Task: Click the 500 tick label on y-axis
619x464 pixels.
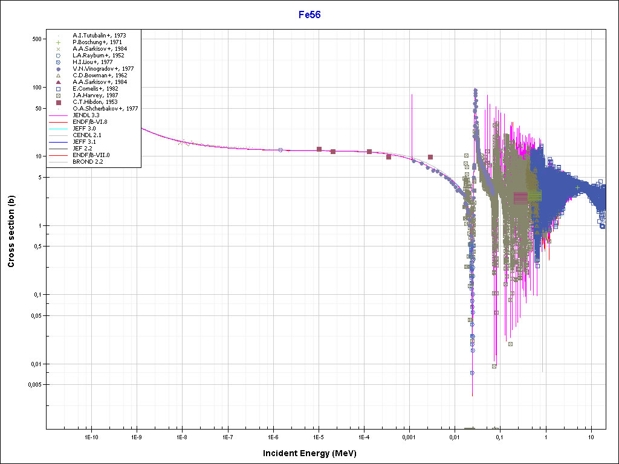Action: [35, 39]
